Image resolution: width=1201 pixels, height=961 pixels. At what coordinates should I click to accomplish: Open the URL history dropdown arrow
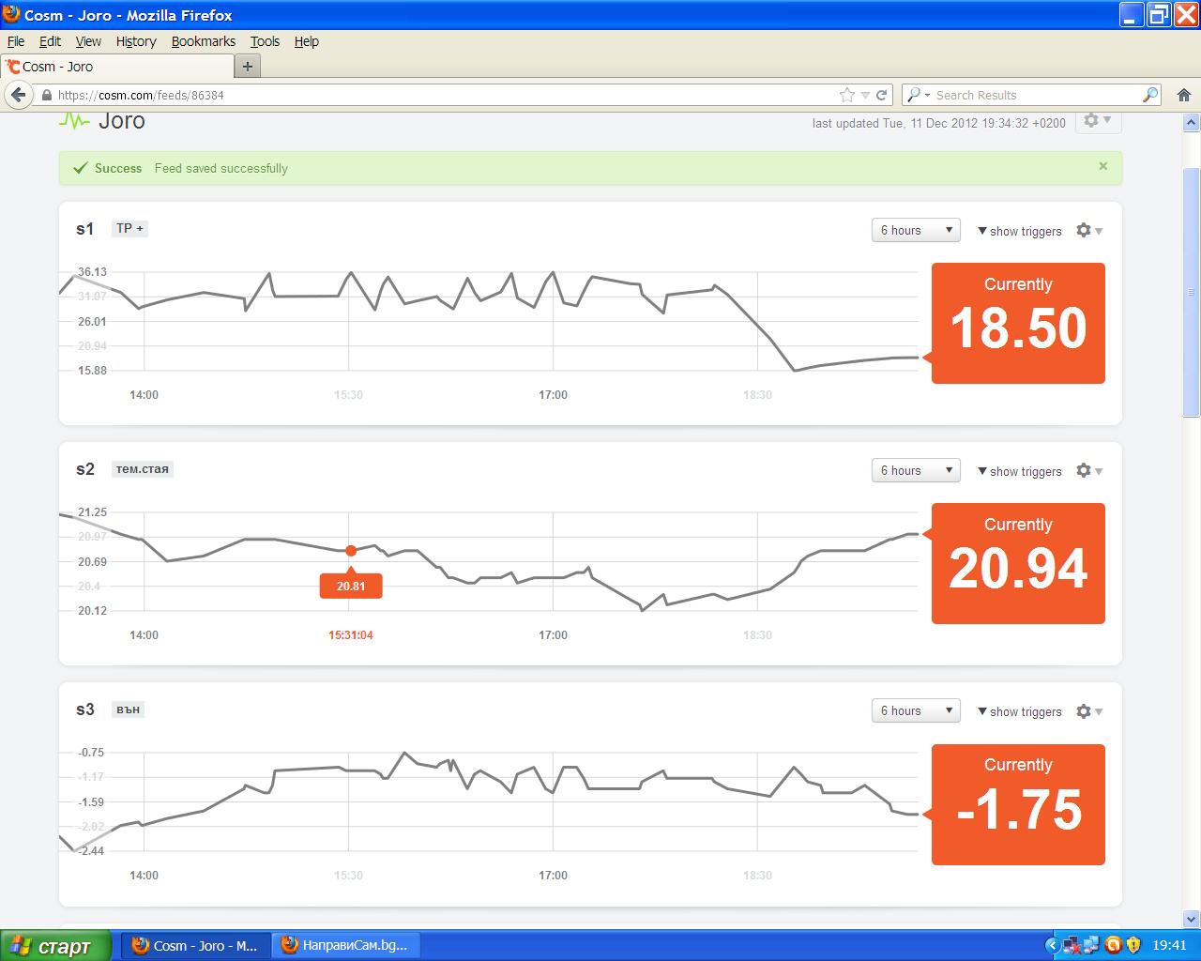(x=865, y=95)
